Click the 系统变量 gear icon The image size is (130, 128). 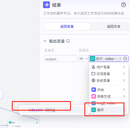pyautogui.click(x=93, y=80)
